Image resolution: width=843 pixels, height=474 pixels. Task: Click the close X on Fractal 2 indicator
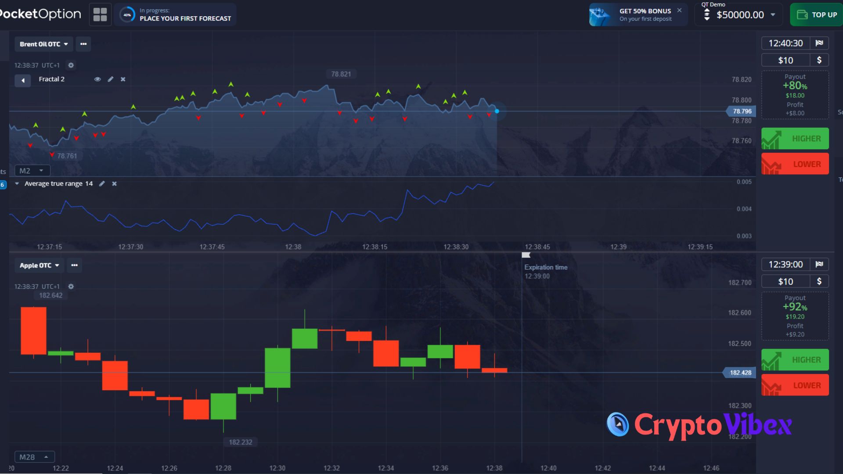(x=123, y=79)
